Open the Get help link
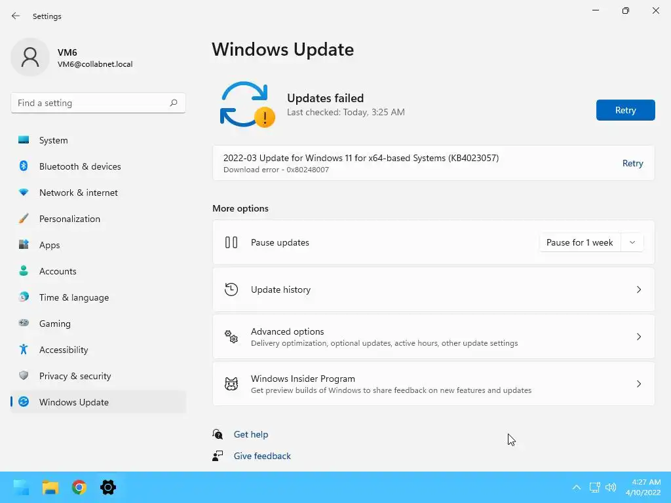The image size is (671, 503). pyautogui.click(x=251, y=434)
